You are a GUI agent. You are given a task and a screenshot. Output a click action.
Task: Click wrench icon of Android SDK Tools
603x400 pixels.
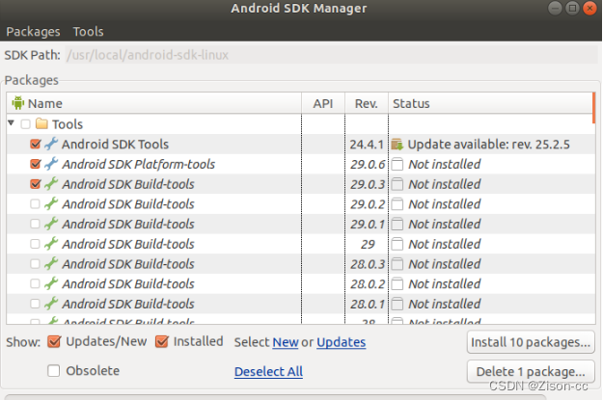tap(51, 144)
